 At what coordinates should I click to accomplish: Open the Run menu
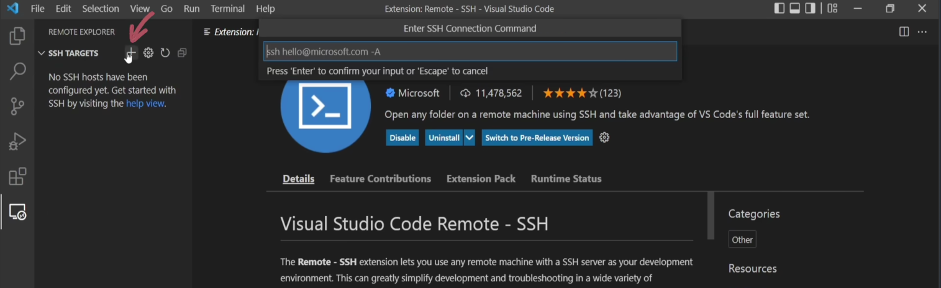(192, 9)
